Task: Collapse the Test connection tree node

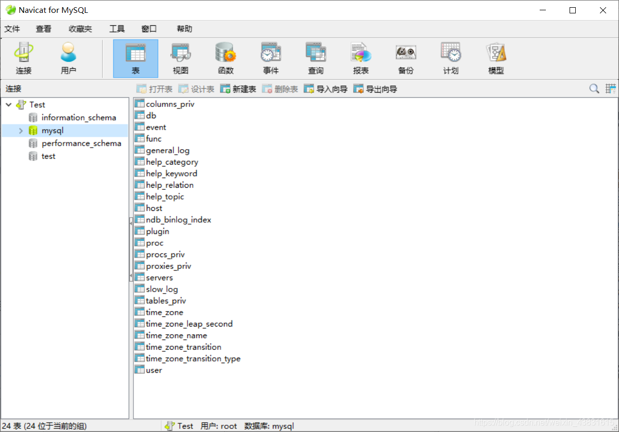Action: (8, 104)
